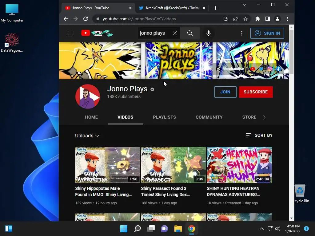This screenshot has height=236, width=315.
Task: Open the HOME channel tab
Action: tap(91, 117)
